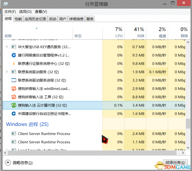This screenshot has width=192, height=171.
Task: Open the 查看(V) menu
Action: 41,12
